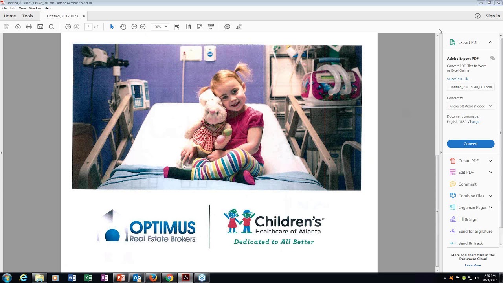503x283 pixels.
Task: Close the Untitled_20170823 document tab
Action: coord(84,16)
